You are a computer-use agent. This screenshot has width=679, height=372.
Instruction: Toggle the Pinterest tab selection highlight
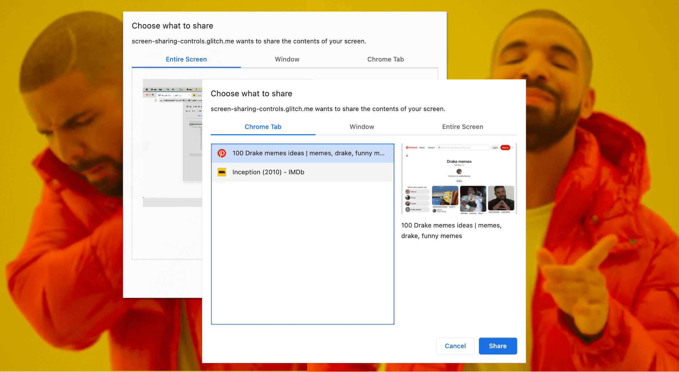coord(303,153)
